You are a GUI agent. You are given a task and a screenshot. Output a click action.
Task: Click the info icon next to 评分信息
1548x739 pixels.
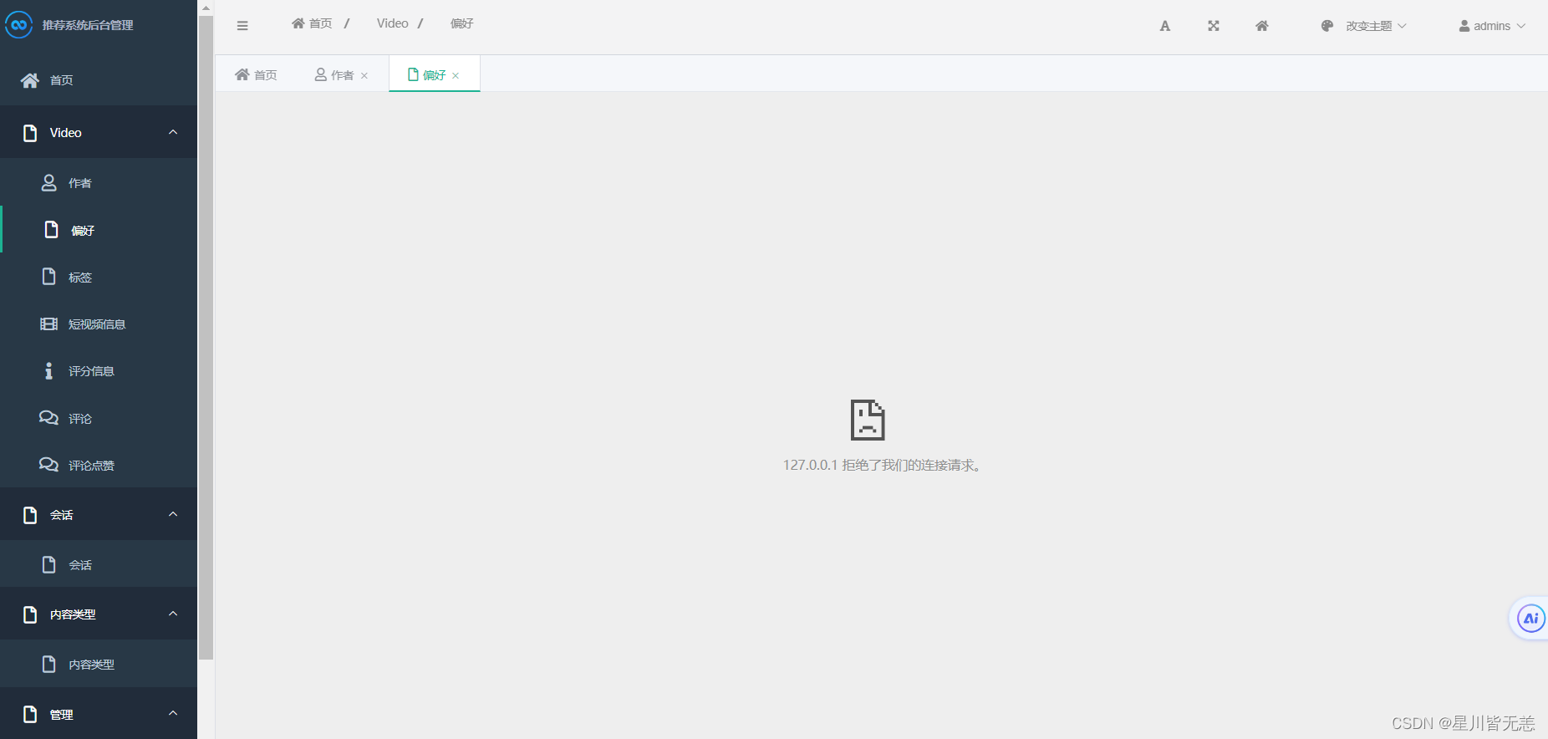click(x=48, y=371)
